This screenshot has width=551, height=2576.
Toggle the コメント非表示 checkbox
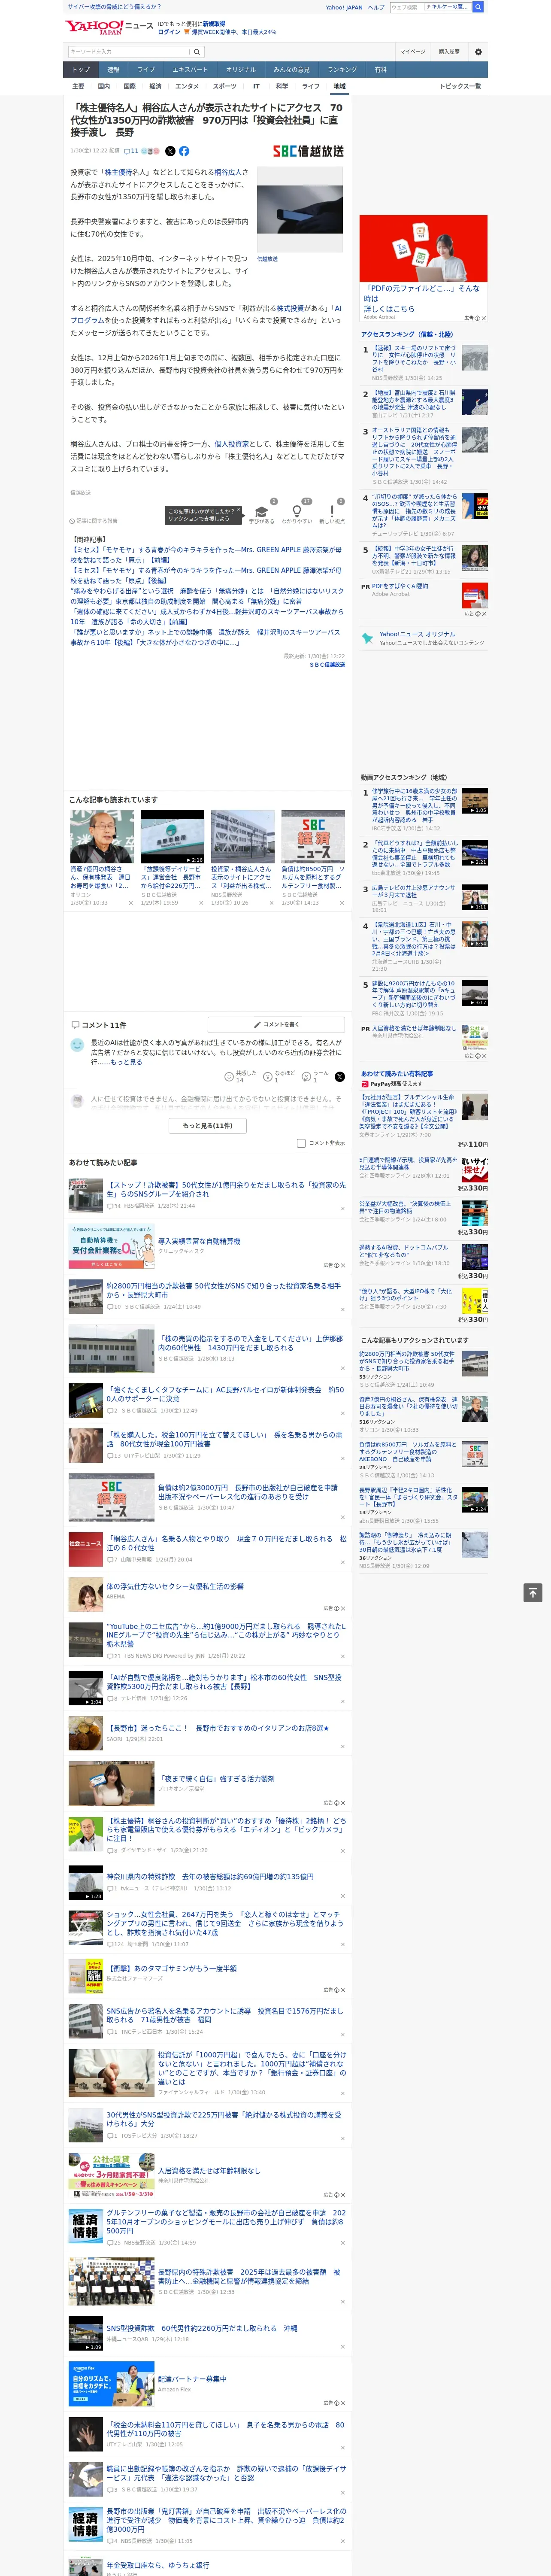(x=301, y=1143)
